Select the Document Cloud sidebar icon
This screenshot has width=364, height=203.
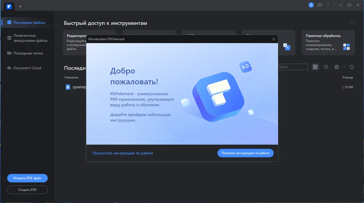(9, 68)
